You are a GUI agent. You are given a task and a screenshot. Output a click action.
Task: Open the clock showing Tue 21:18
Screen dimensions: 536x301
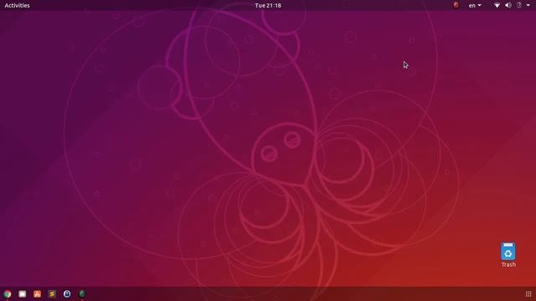tap(268, 6)
